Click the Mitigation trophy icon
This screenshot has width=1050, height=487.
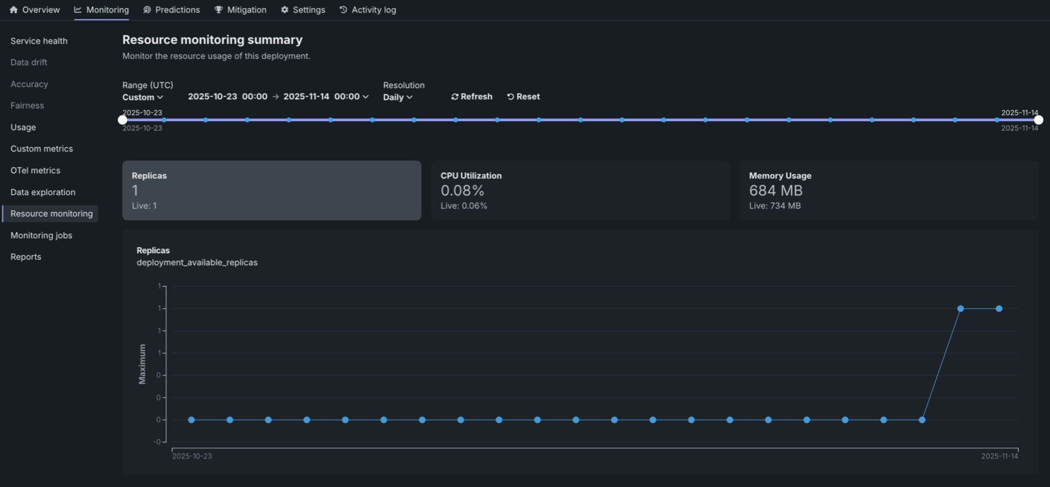point(218,10)
